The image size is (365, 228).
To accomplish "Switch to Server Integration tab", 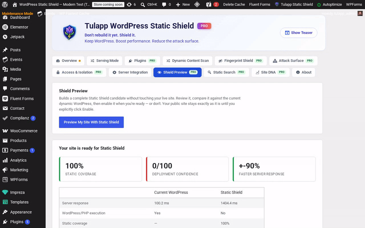I will [130, 72].
